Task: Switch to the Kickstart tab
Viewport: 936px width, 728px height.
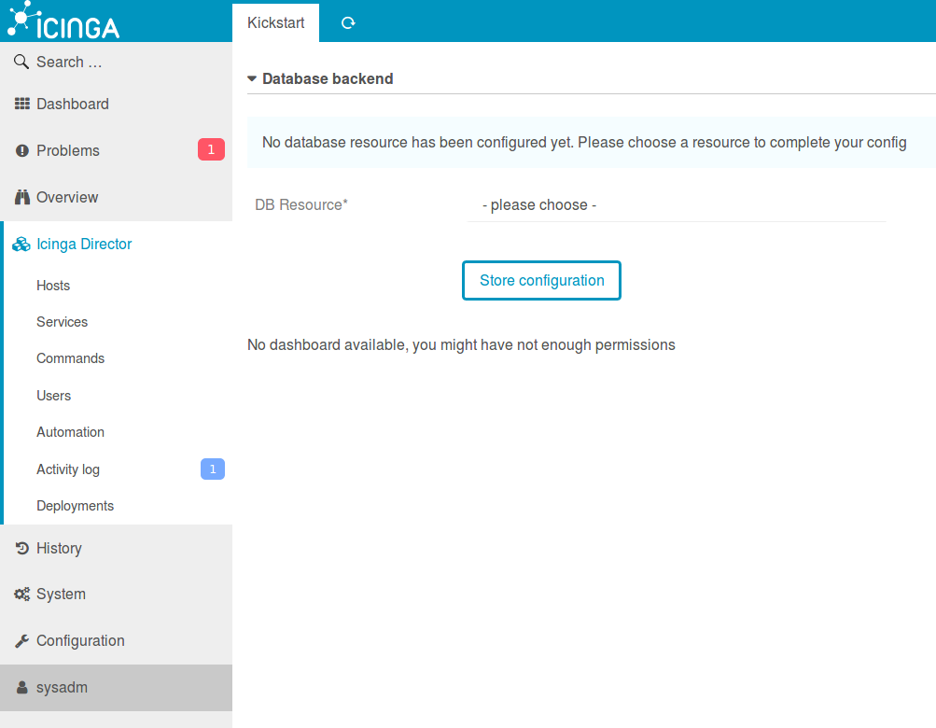Action: [x=276, y=22]
